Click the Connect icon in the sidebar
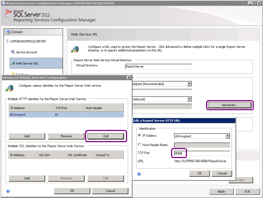This screenshot has height=198, width=263. click(x=8, y=32)
